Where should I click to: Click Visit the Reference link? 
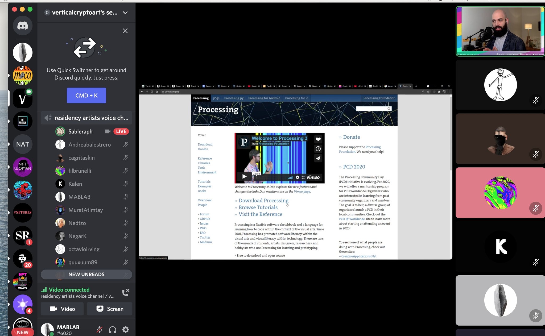pyautogui.click(x=260, y=214)
